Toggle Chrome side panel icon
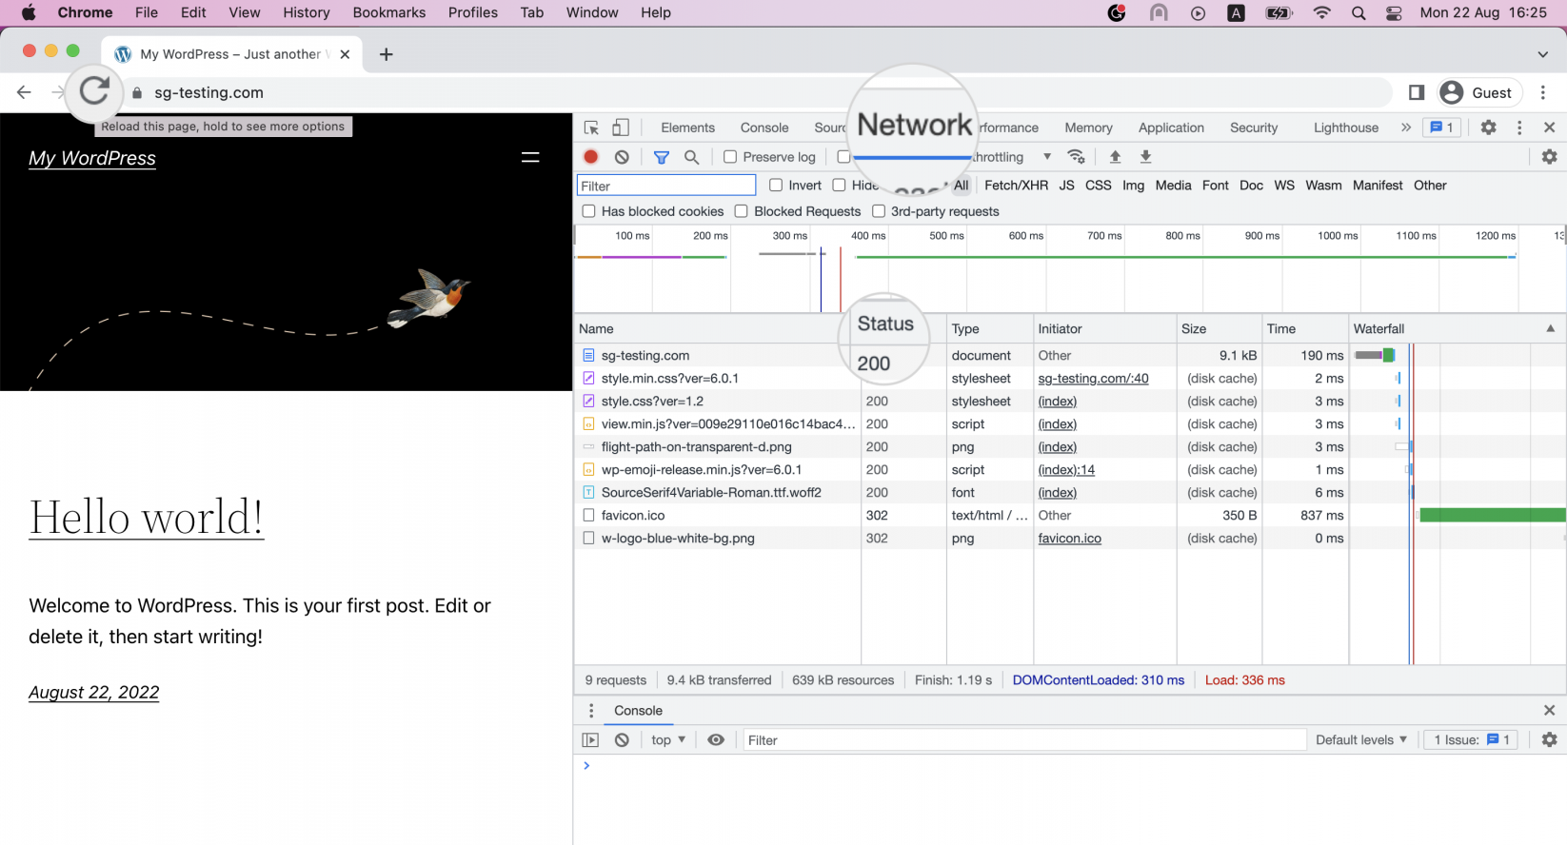 1417,92
